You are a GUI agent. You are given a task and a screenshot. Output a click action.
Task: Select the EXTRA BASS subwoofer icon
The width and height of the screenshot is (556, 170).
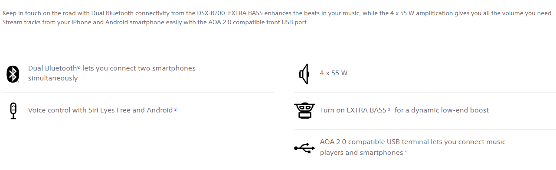304,111
